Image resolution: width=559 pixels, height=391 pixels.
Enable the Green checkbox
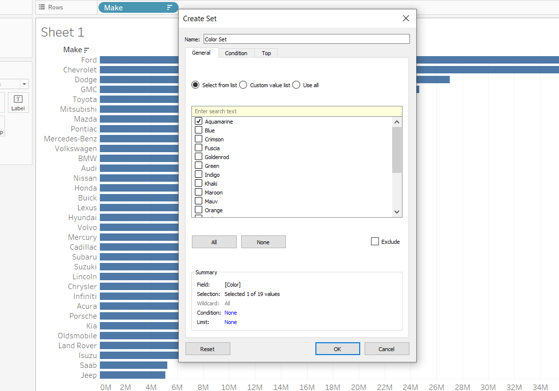pos(199,166)
